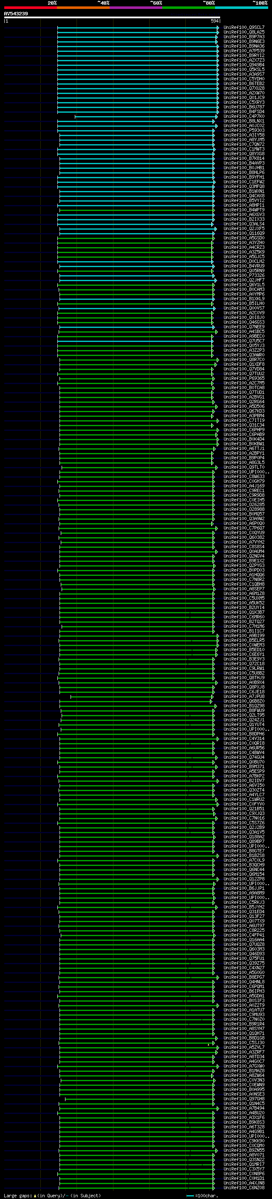Select the UniRef100_Q97GH8 label
Screen dimensions: 272x1199
click(x=244, y=1099)
